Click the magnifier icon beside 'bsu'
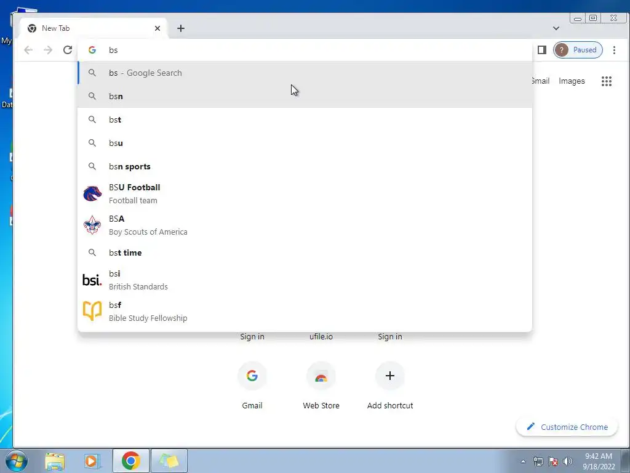This screenshot has height=473, width=630. pos(92,143)
